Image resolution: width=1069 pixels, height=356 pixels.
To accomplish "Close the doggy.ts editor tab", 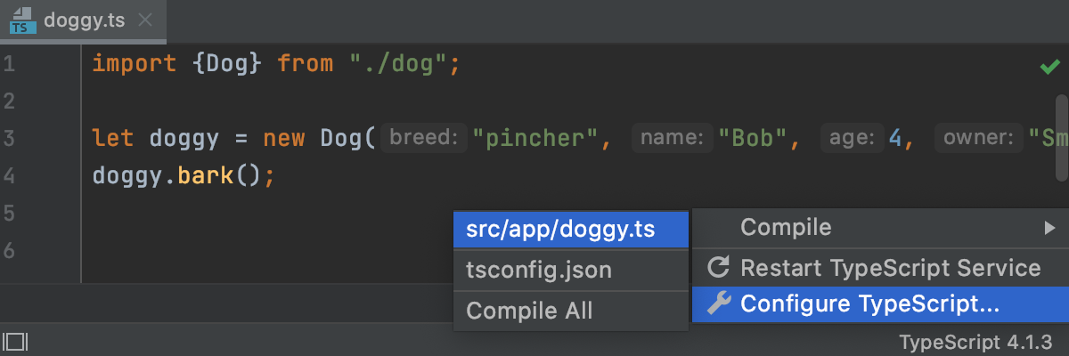I will pos(146,20).
